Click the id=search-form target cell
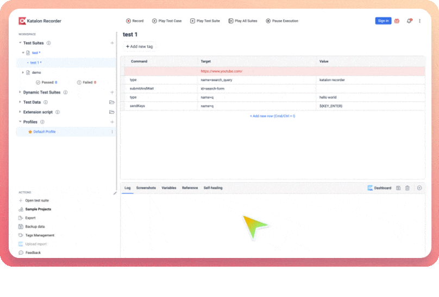 point(257,88)
